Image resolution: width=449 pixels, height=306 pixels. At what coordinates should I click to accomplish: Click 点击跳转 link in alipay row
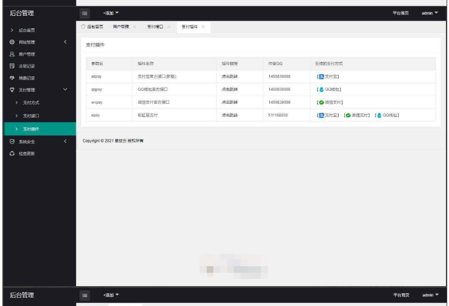(230, 77)
